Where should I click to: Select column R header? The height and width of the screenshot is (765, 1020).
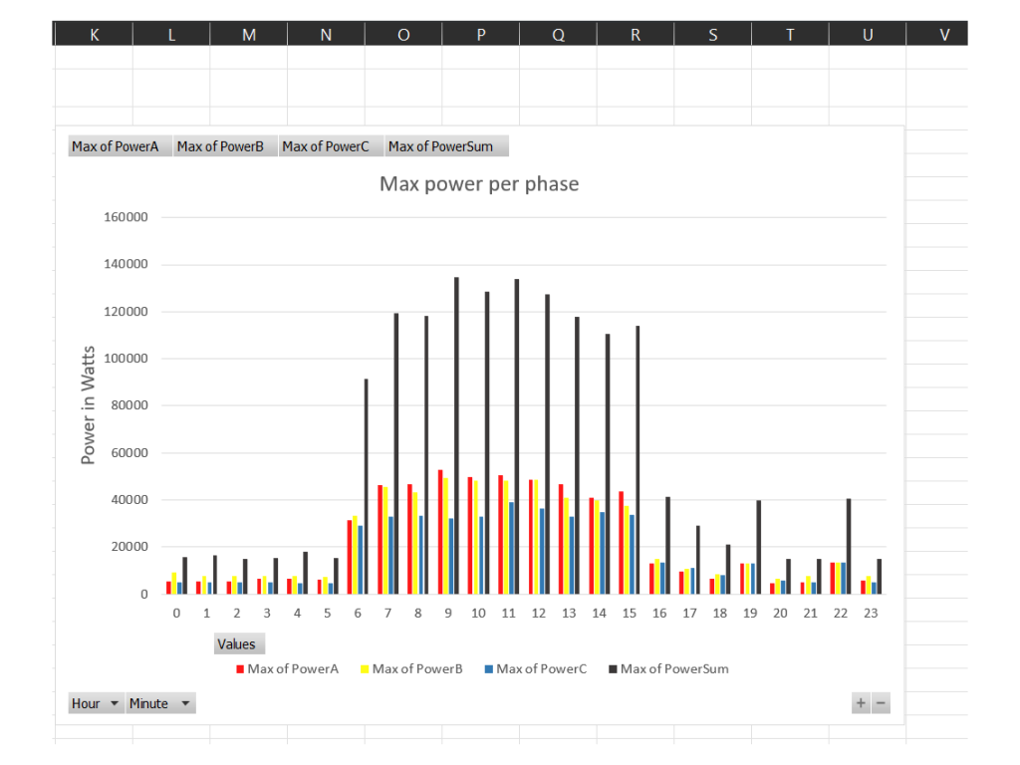click(x=636, y=35)
